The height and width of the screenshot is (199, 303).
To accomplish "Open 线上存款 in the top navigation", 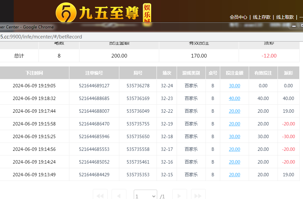I will click(261, 17).
